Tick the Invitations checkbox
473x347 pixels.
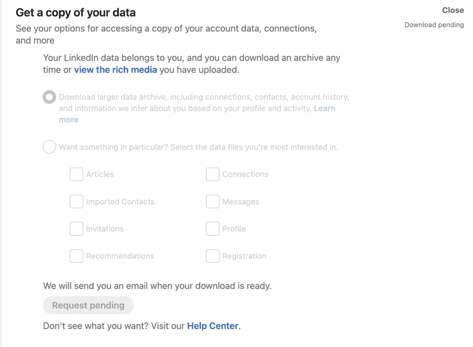click(x=76, y=229)
